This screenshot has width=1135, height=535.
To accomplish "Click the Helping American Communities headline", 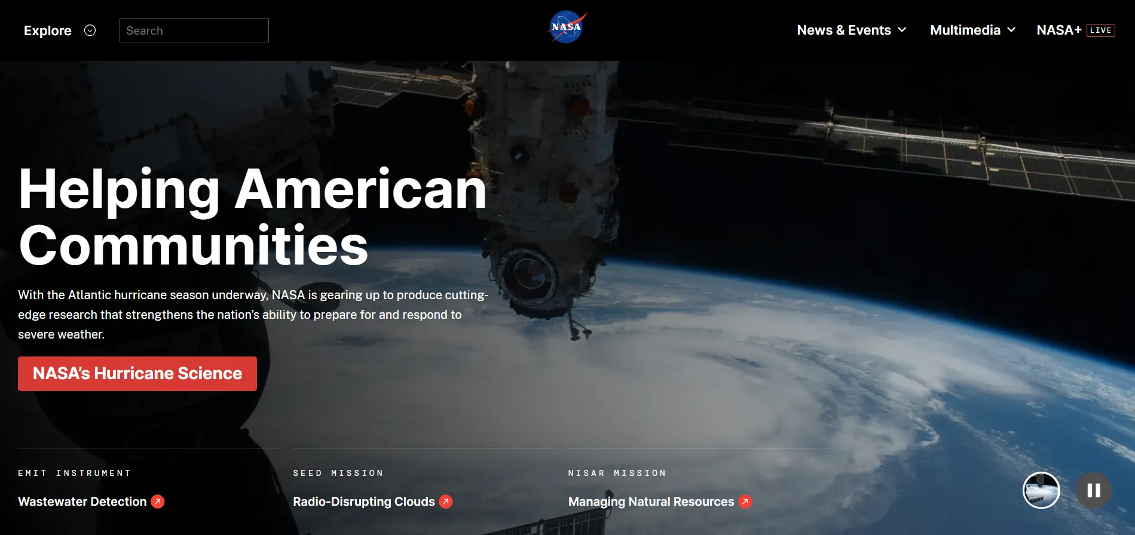I will tap(253, 217).
